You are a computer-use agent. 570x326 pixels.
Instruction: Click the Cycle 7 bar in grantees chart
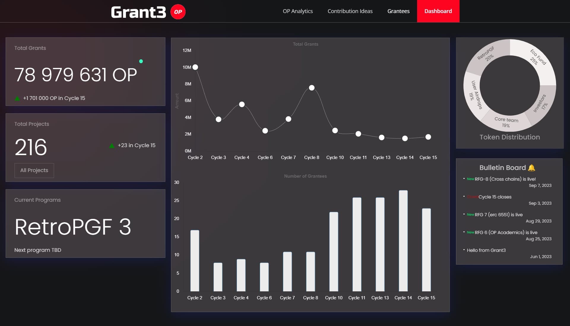(x=287, y=271)
